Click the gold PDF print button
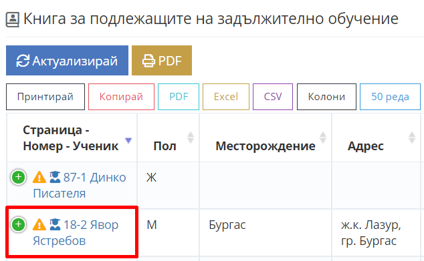Image resolution: width=424 pixels, height=261 pixels. point(162,61)
